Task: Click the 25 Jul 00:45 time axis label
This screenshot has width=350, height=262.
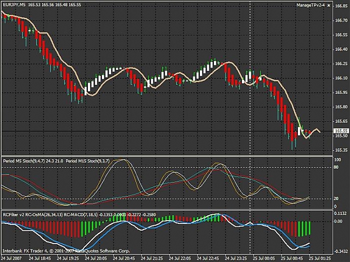Action: [292, 258]
